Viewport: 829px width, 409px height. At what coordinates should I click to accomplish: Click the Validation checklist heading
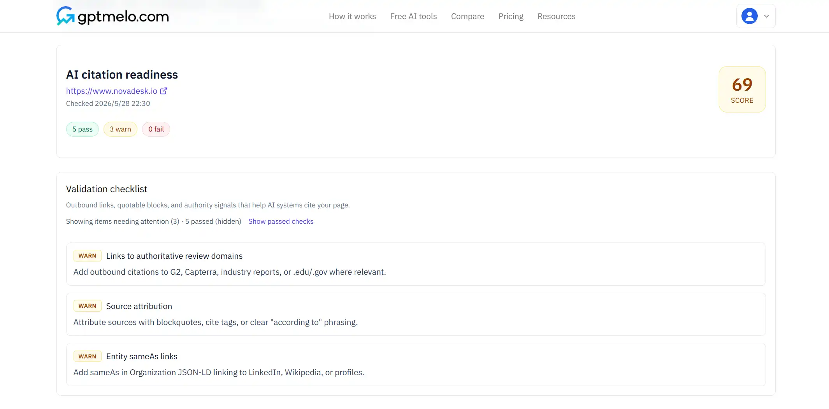coord(107,189)
